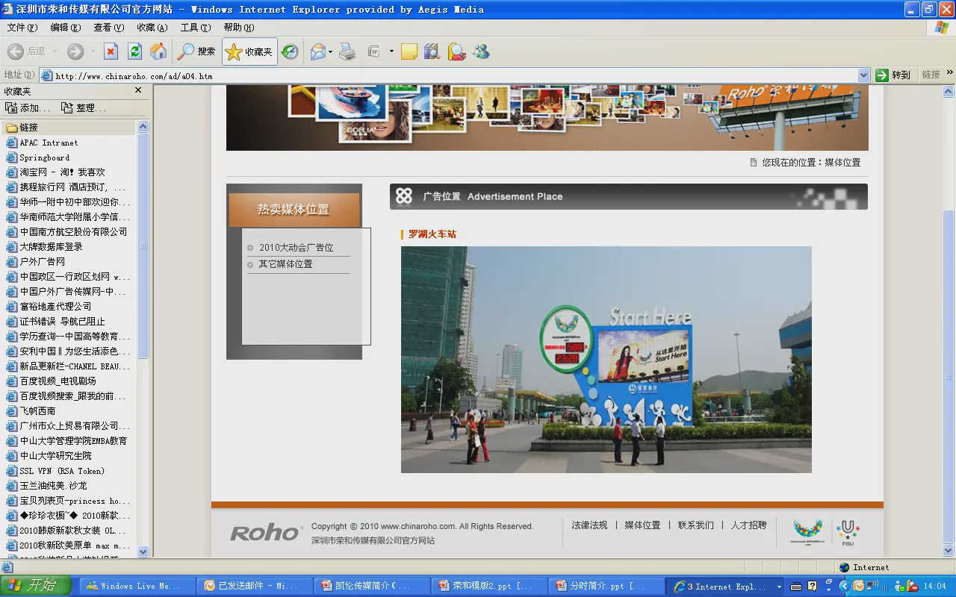Screen dimensions: 956x597
Task: Open 淘宝网 favorite in the list
Action: pos(62,172)
